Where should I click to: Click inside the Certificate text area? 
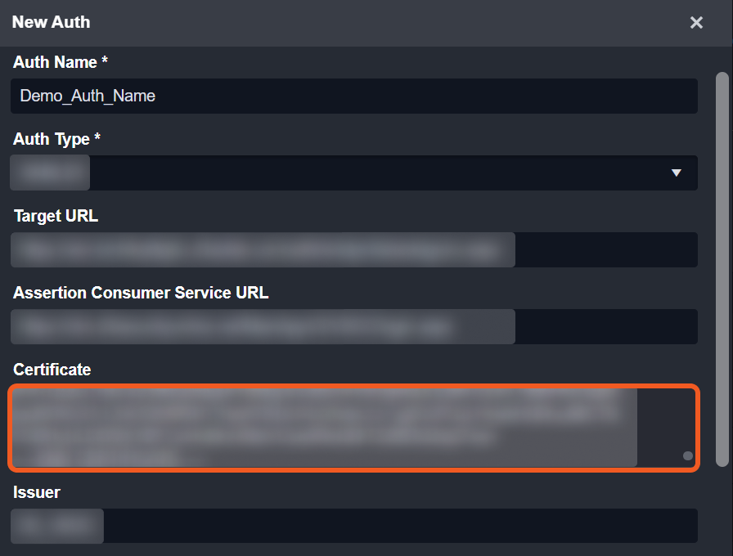point(327,428)
